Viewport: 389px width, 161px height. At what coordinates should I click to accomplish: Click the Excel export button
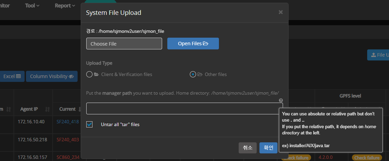pyautogui.click(x=12, y=76)
